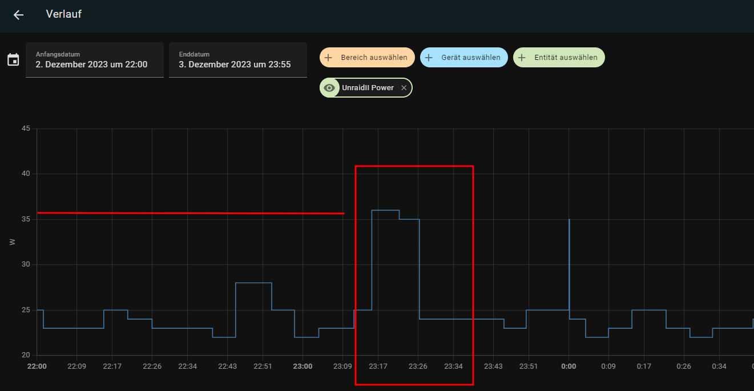Click the Verlauf page title
The width and height of the screenshot is (754, 391).
point(64,14)
